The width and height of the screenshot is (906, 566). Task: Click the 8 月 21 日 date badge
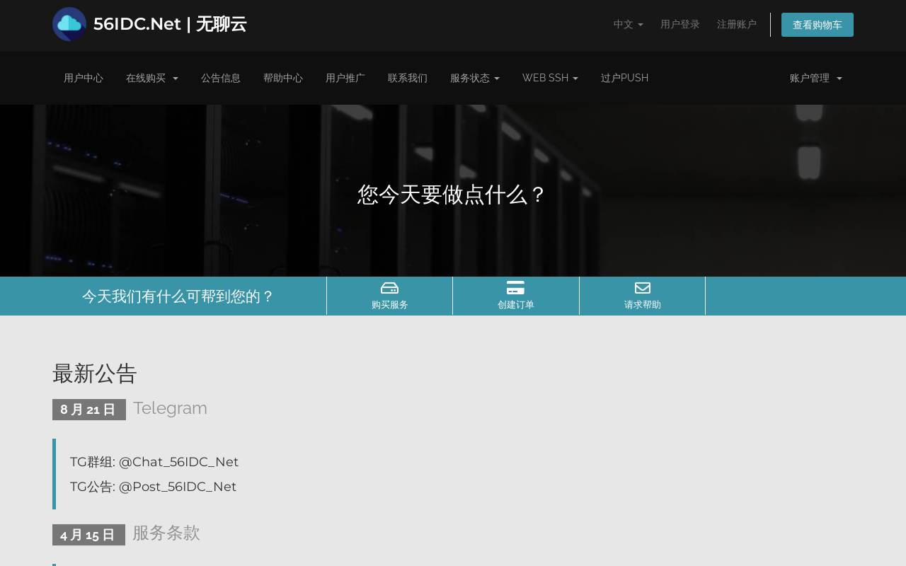(89, 410)
